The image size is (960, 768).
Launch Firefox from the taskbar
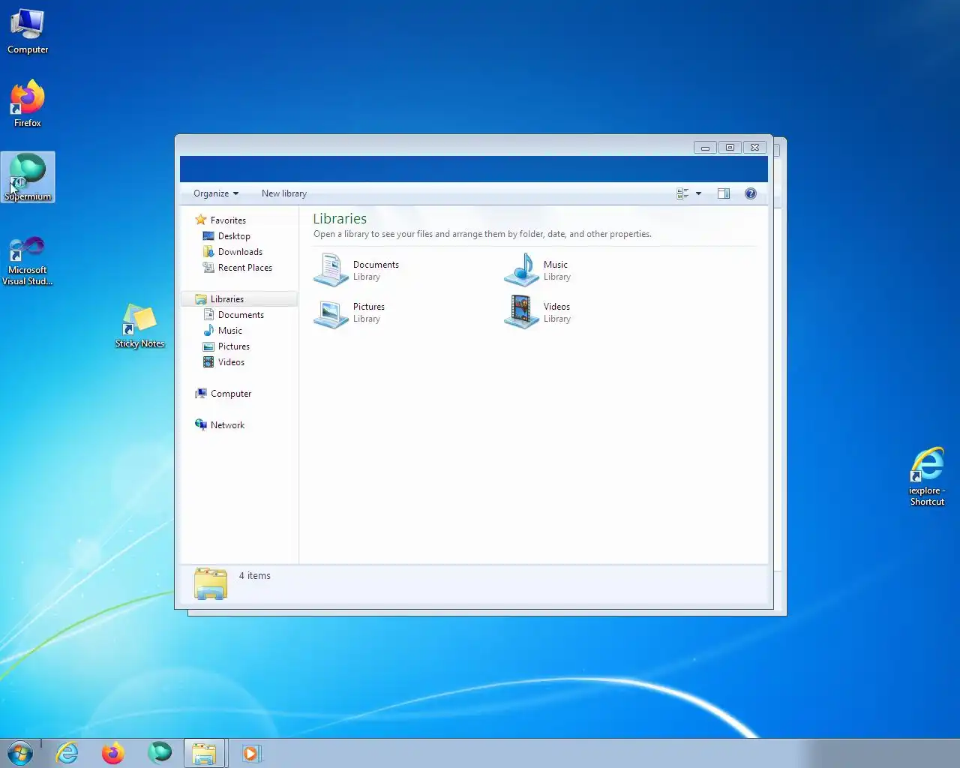point(113,753)
